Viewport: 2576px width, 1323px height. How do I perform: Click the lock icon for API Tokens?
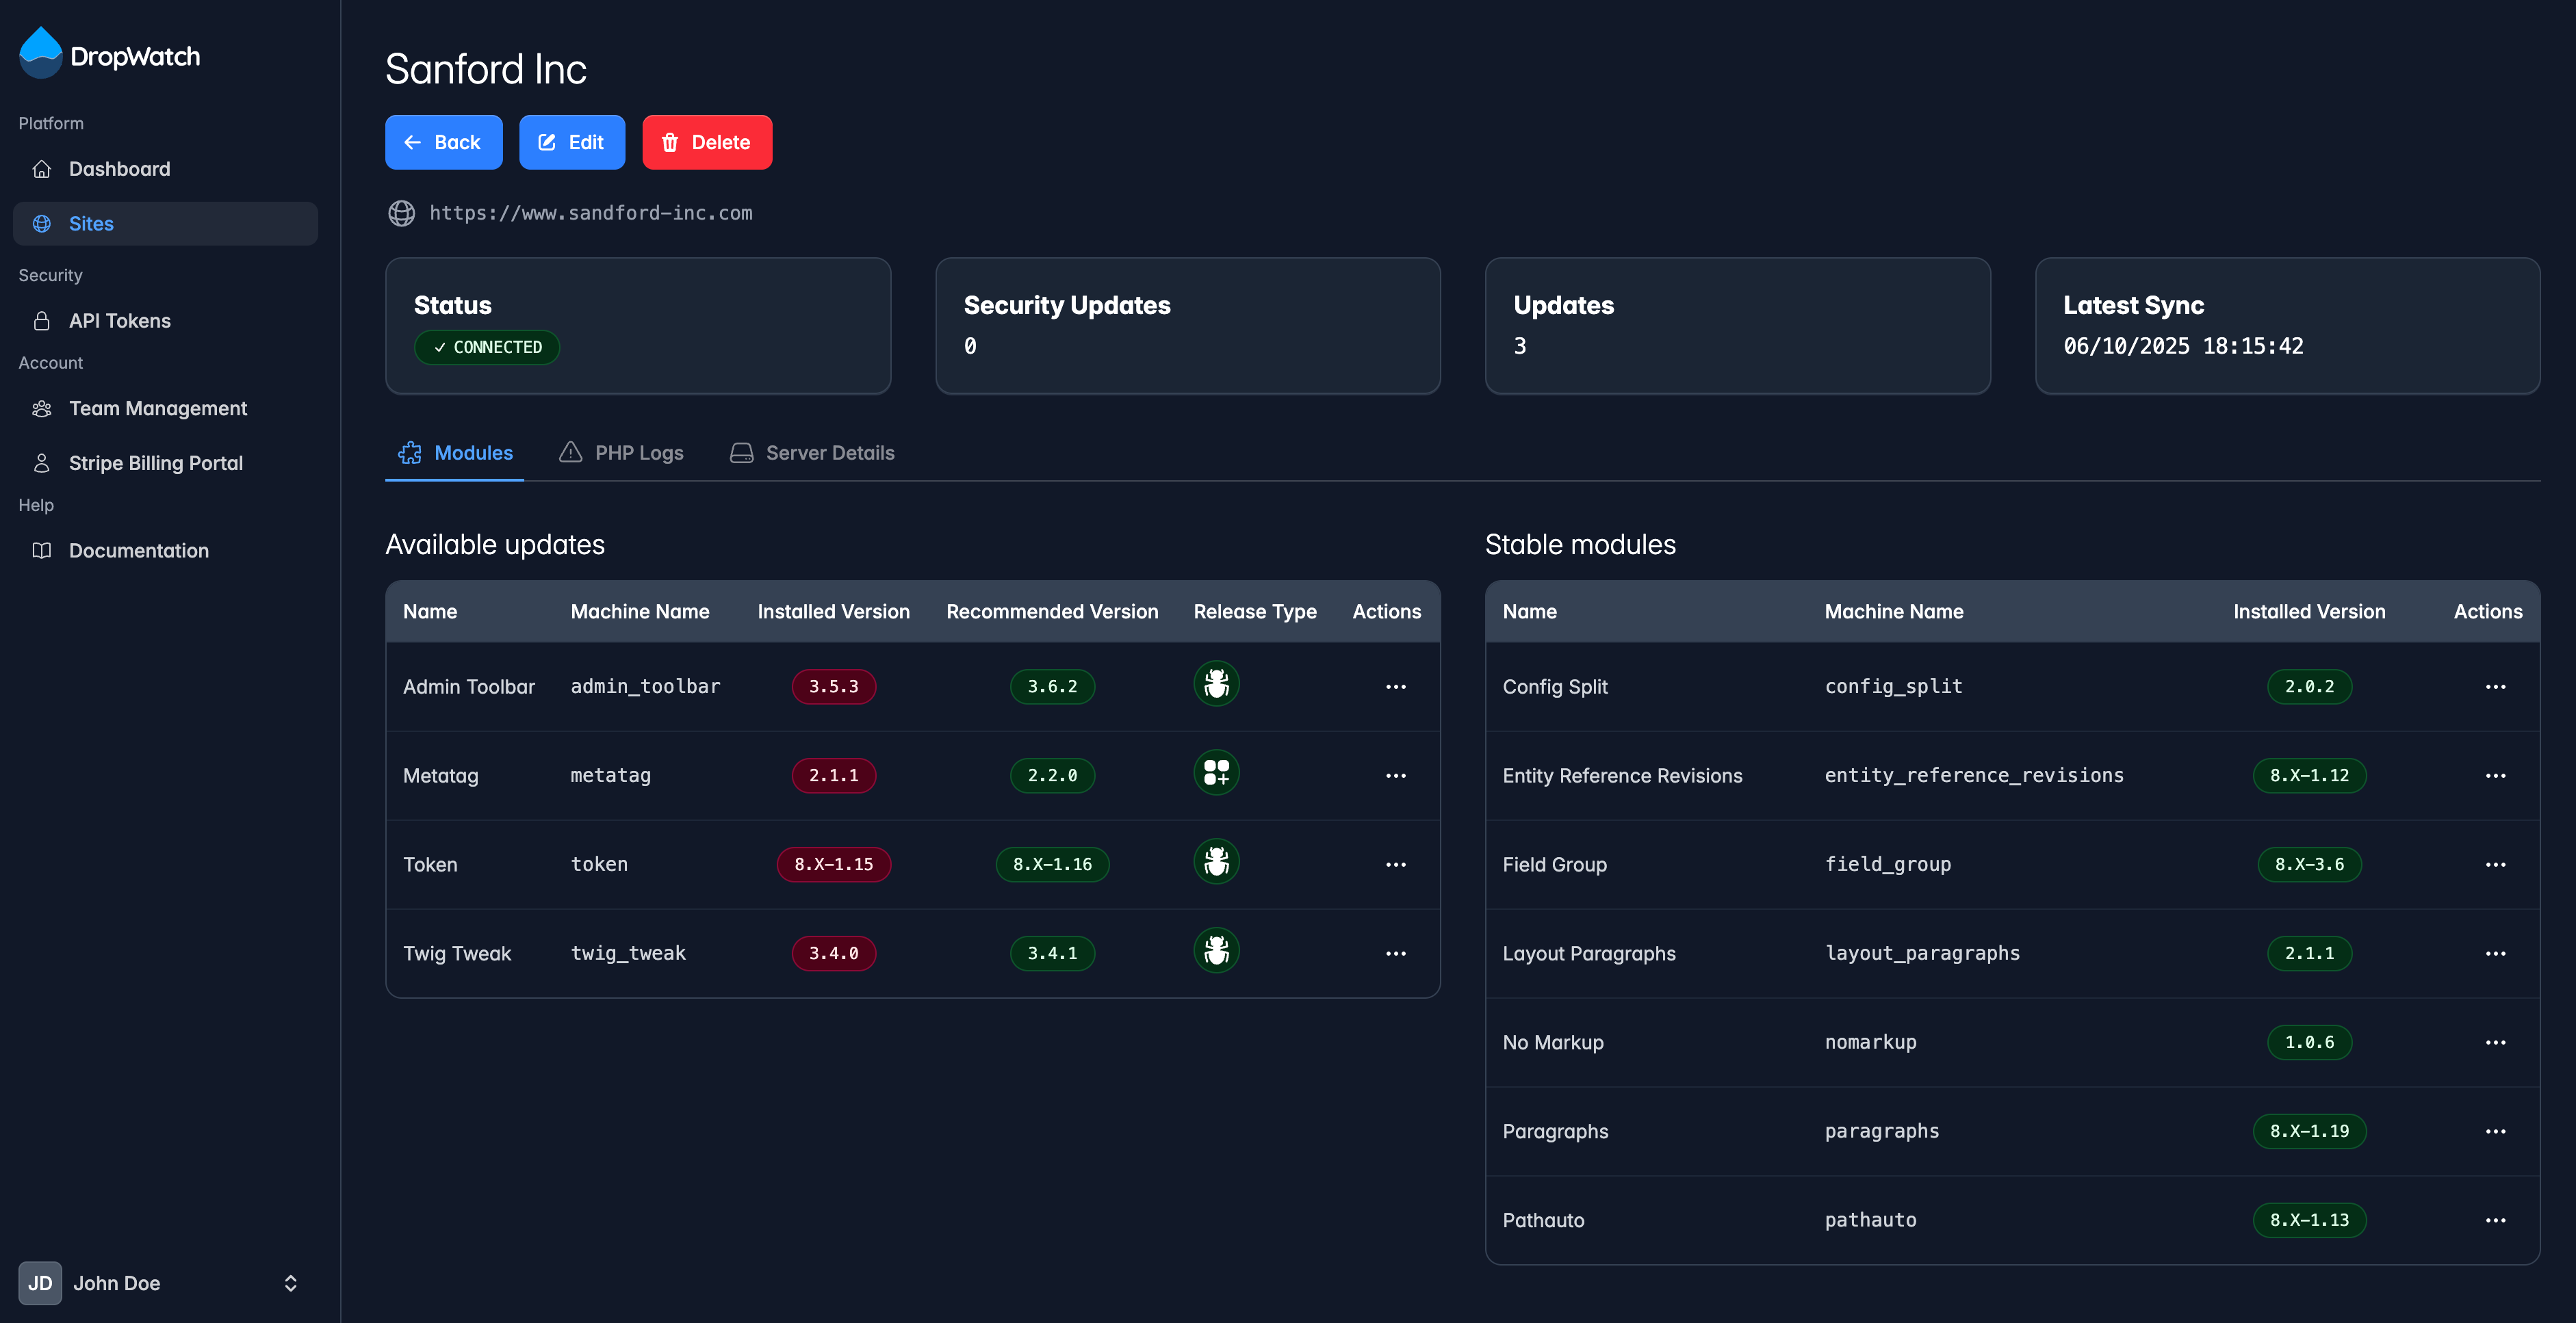pos(42,321)
